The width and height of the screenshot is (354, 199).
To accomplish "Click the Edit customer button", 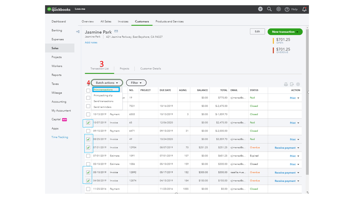I will 257,32.
